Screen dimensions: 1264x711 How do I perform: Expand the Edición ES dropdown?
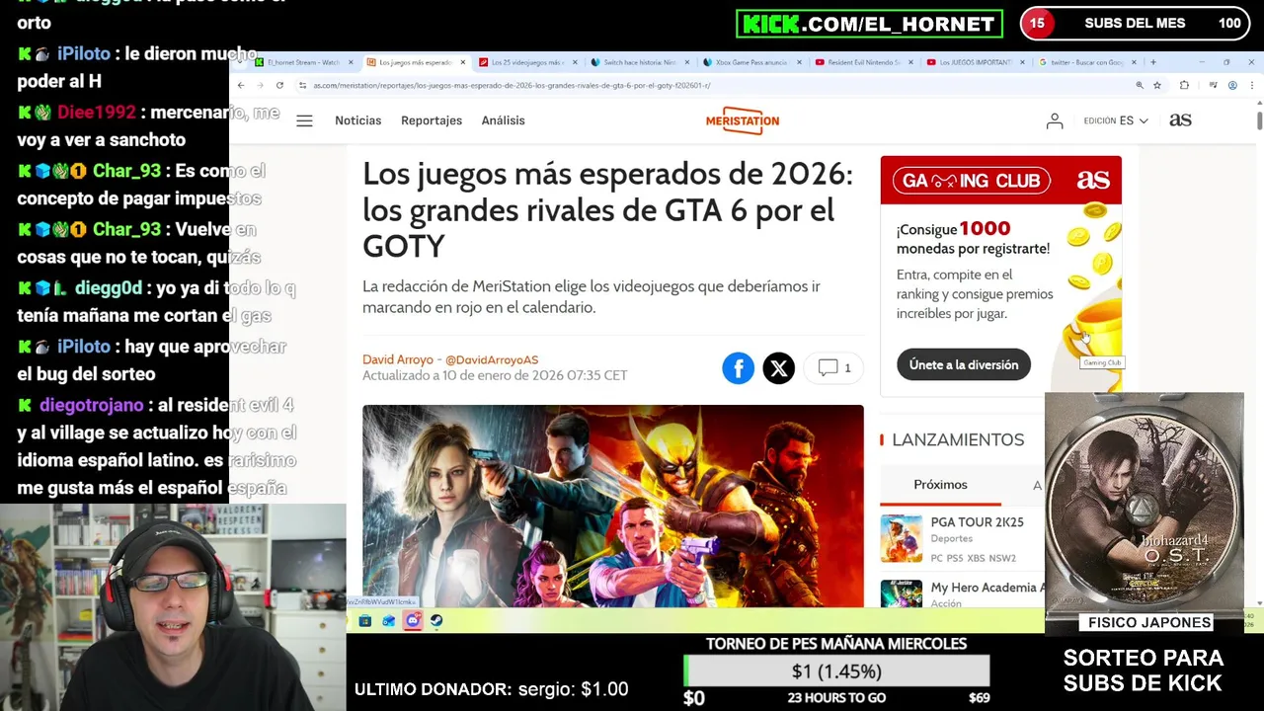click(1116, 120)
